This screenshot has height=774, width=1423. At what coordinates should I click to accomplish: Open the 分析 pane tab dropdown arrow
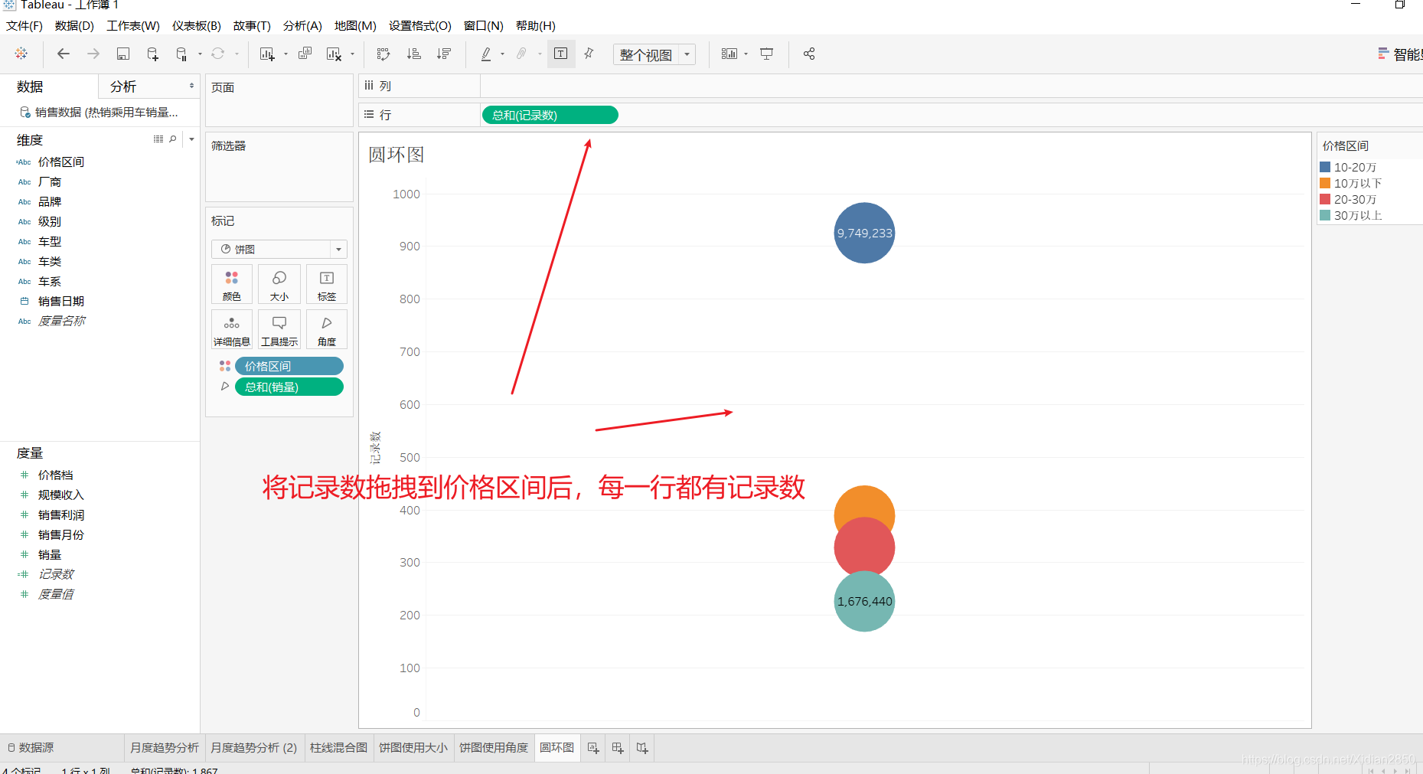pos(191,87)
